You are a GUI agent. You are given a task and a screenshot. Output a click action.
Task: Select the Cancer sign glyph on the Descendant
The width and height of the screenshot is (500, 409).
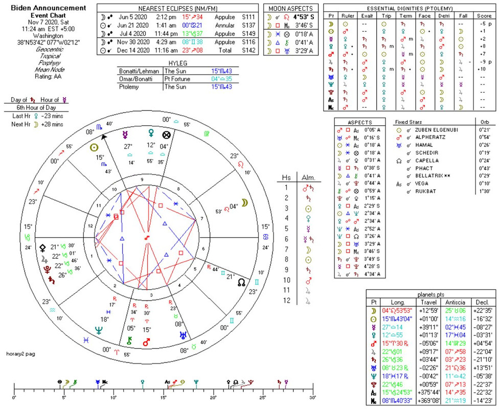pos(266,237)
